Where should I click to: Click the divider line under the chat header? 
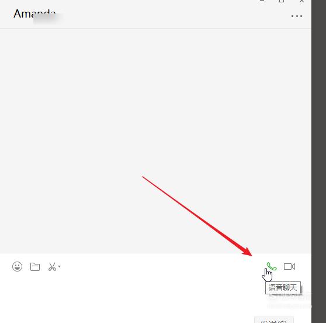click(x=155, y=28)
